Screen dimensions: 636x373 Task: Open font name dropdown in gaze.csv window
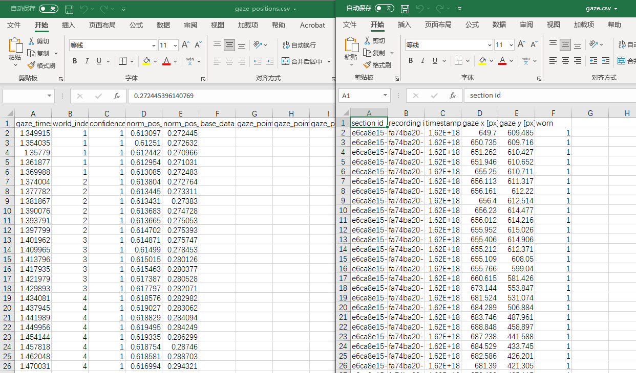pos(489,44)
